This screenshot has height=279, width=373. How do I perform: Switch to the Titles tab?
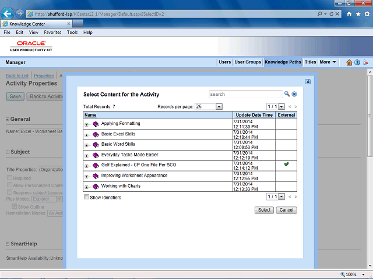click(x=311, y=62)
